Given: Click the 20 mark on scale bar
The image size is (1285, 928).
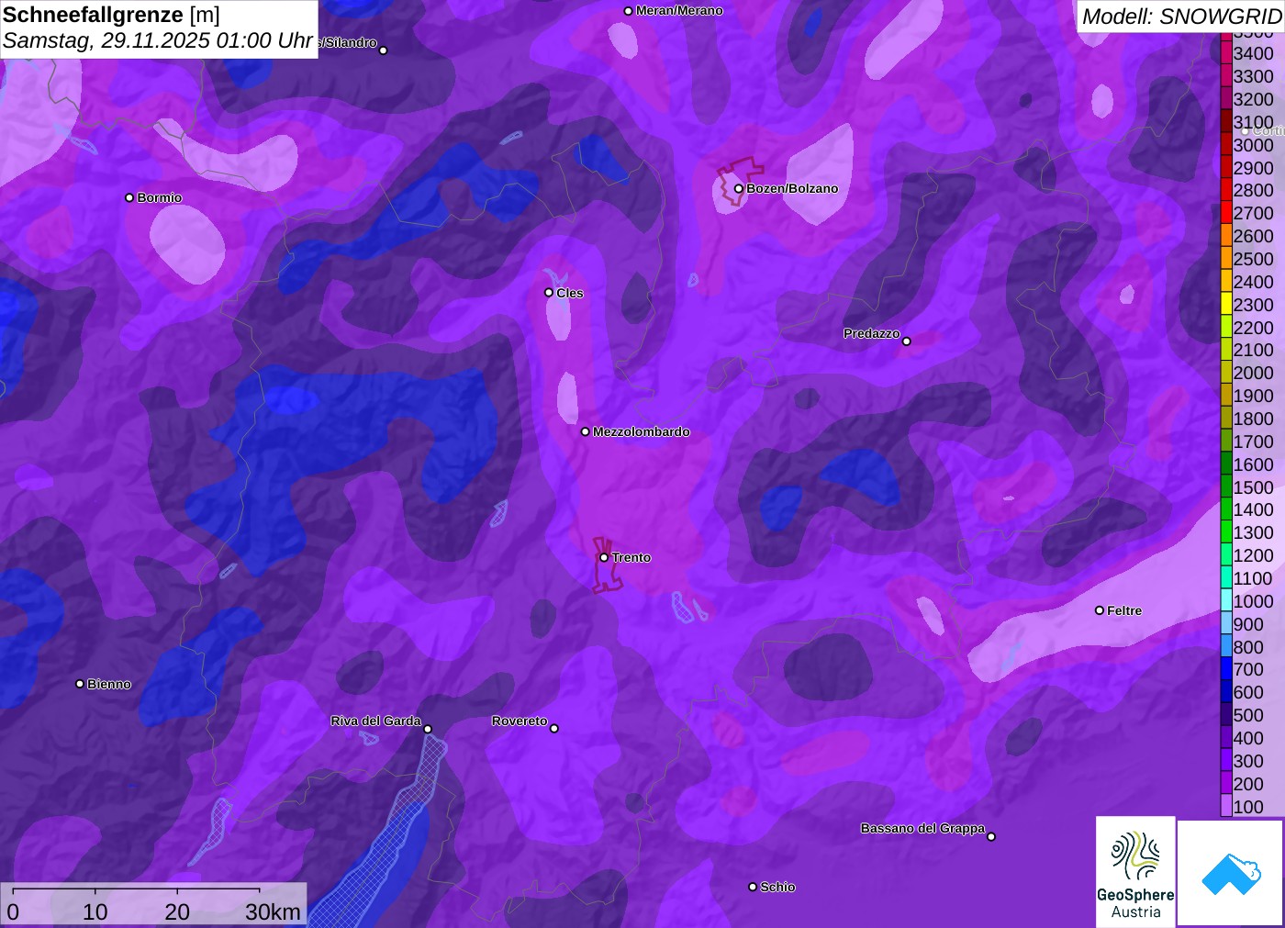Looking at the screenshot, I should point(177,911).
